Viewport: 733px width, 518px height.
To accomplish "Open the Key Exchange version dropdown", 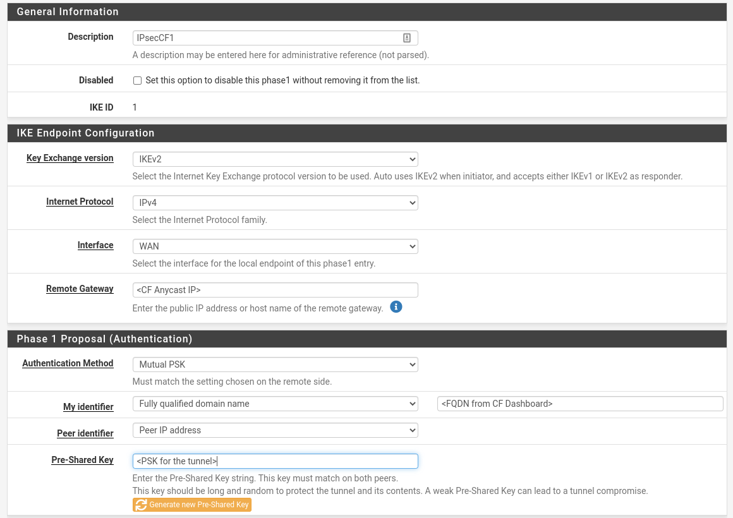I will [275, 159].
